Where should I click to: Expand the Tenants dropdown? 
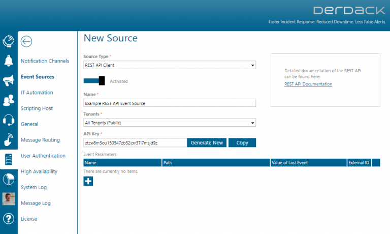pos(170,123)
